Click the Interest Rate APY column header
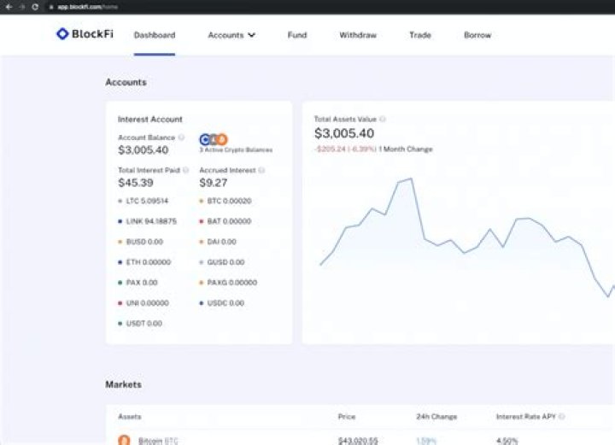 526,416
